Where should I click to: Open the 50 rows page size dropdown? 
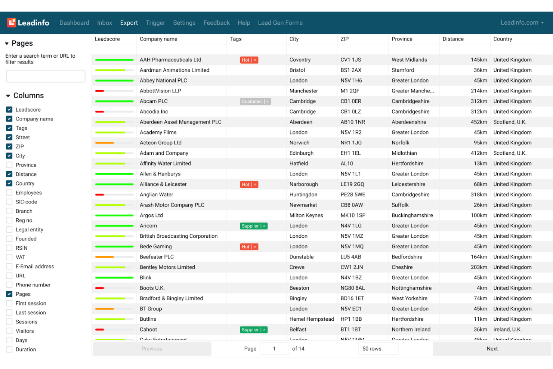(x=378, y=348)
